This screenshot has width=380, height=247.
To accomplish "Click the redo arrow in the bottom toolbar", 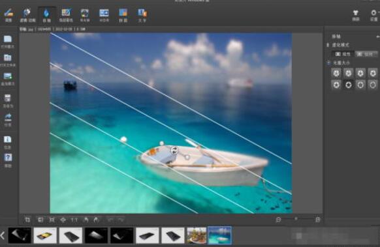I will (121, 220).
